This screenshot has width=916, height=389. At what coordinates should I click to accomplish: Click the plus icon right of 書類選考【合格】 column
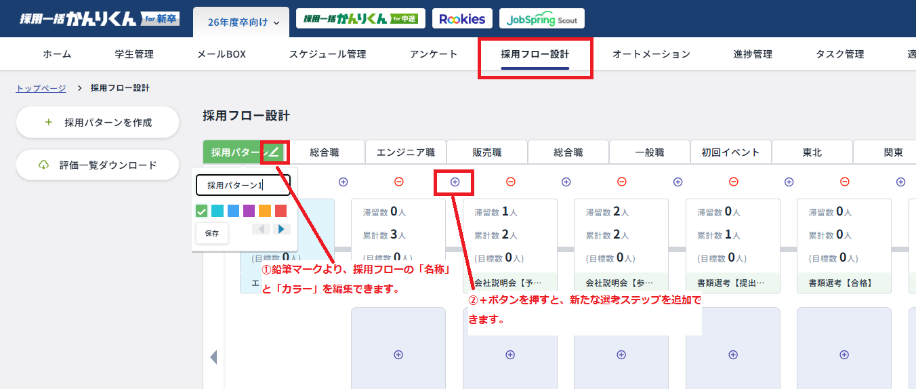coord(900,182)
